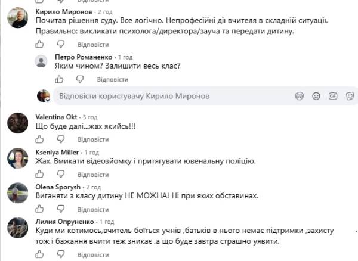Insert a GIF via the reply box icon

tap(333, 96)
